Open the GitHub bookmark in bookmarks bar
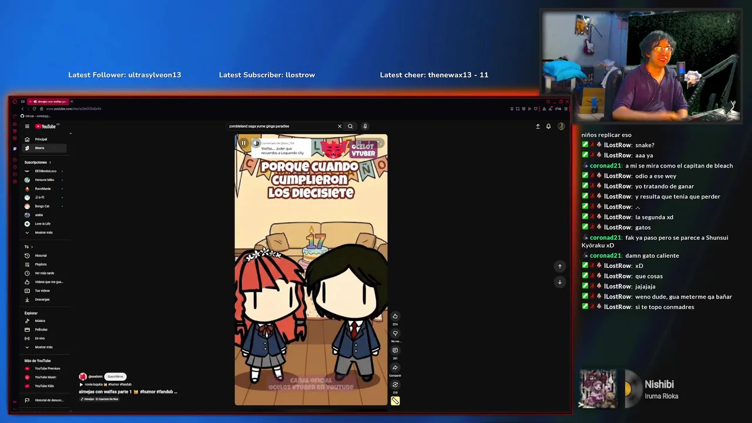This screenshot has height=423, width=752. (x=35, y=116)
